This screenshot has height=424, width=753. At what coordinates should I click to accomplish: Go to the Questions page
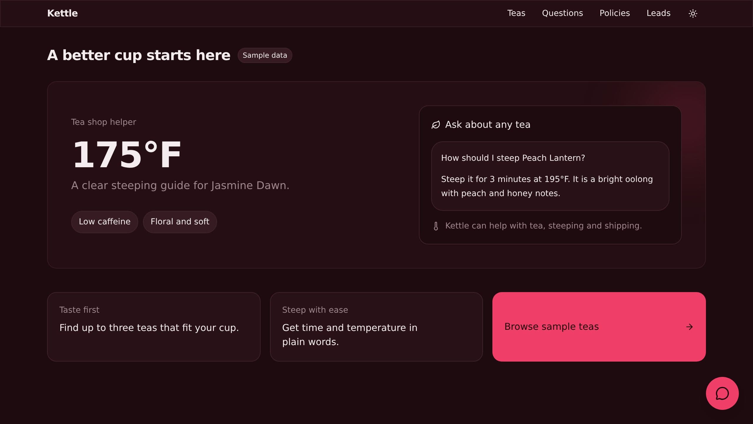tap(562, 13)
